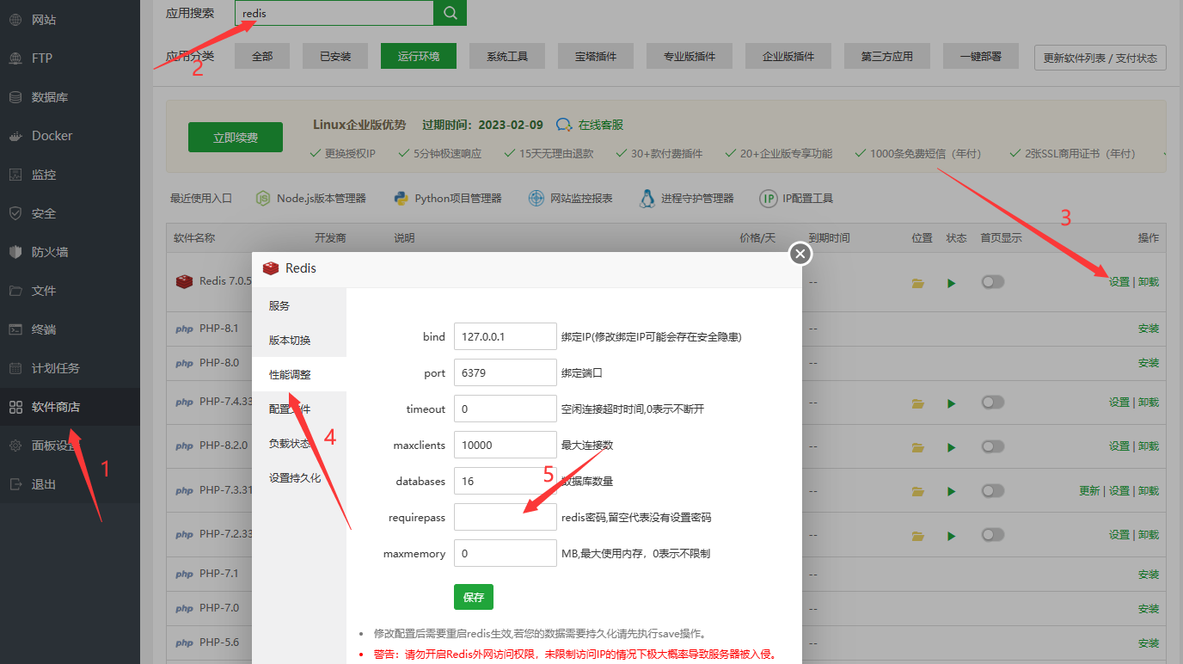Filter by 系统工具 category

[507, 56]
